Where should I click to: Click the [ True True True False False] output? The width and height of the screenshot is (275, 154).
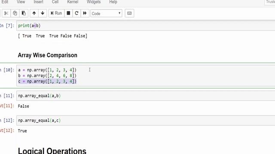coord(52,36)
